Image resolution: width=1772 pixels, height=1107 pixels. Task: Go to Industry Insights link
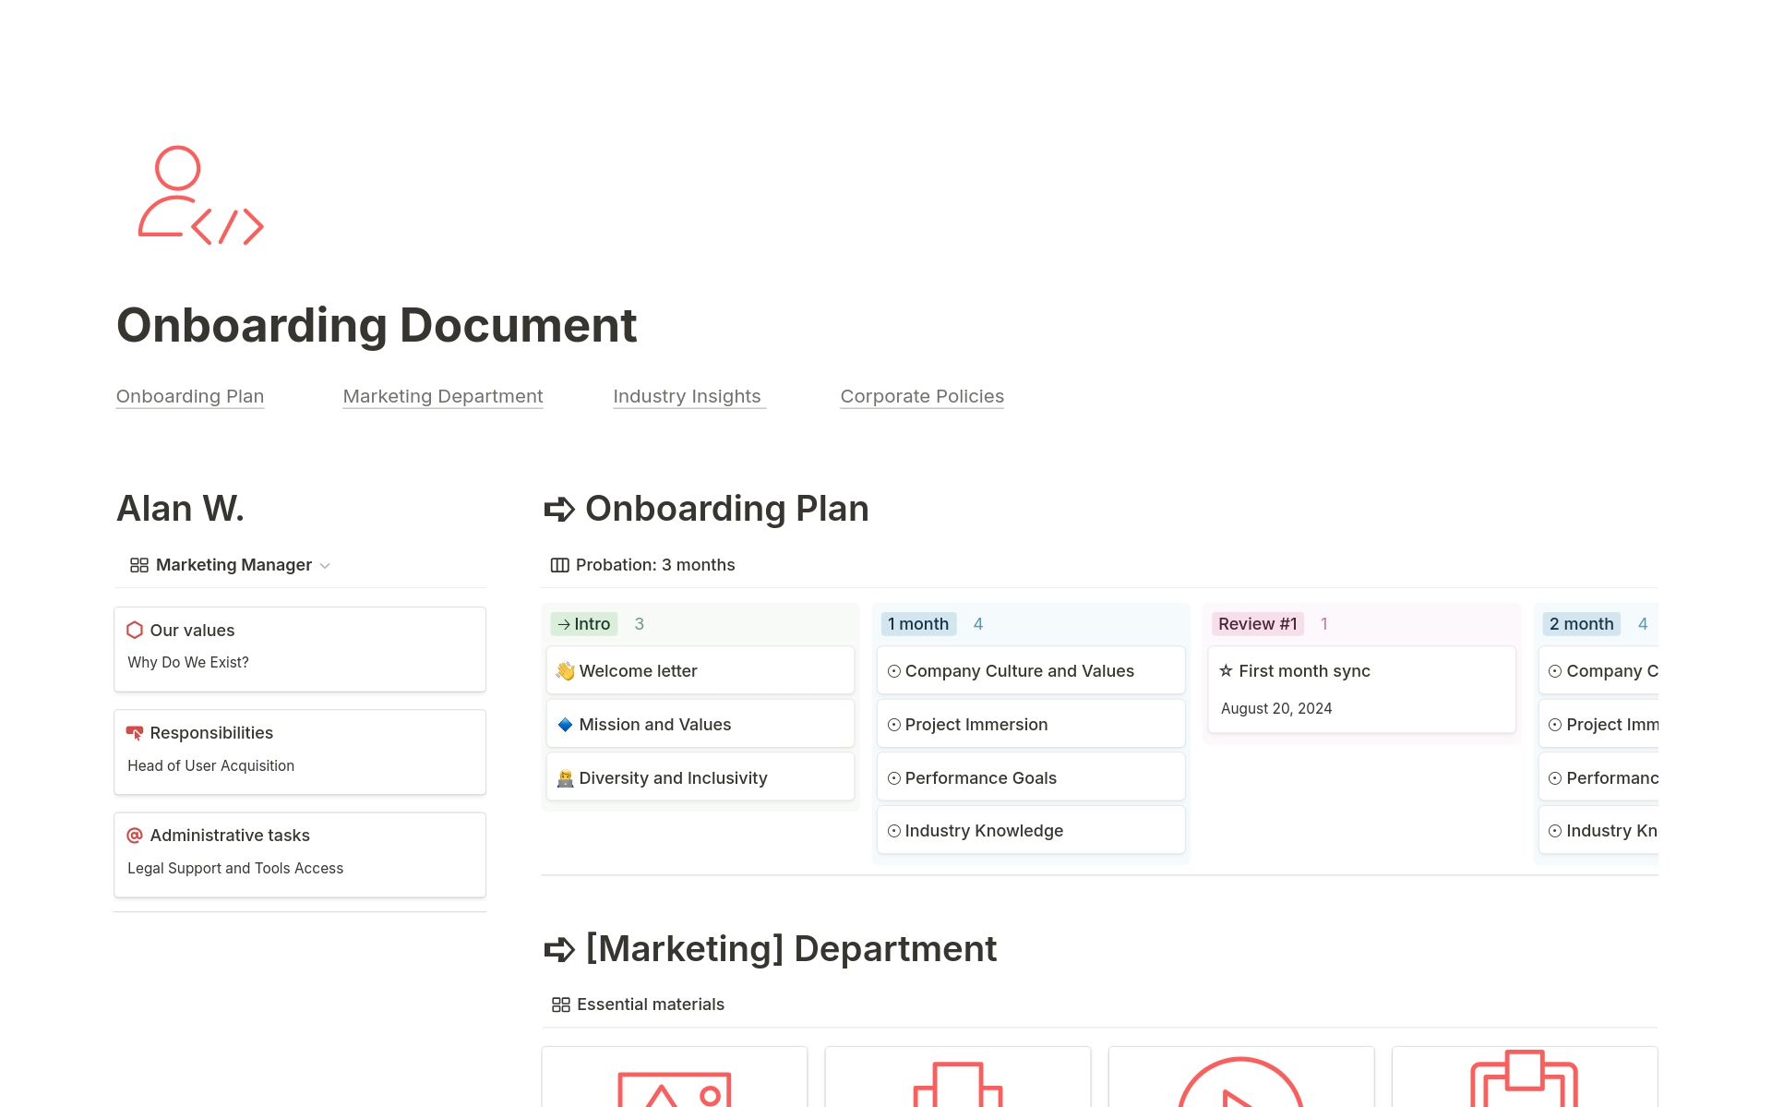pos(688,396)
